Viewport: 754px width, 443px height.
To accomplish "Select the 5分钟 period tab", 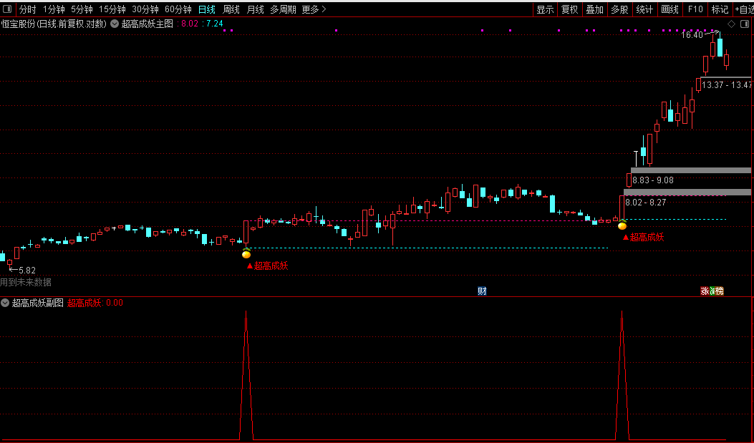I will 82,9.
